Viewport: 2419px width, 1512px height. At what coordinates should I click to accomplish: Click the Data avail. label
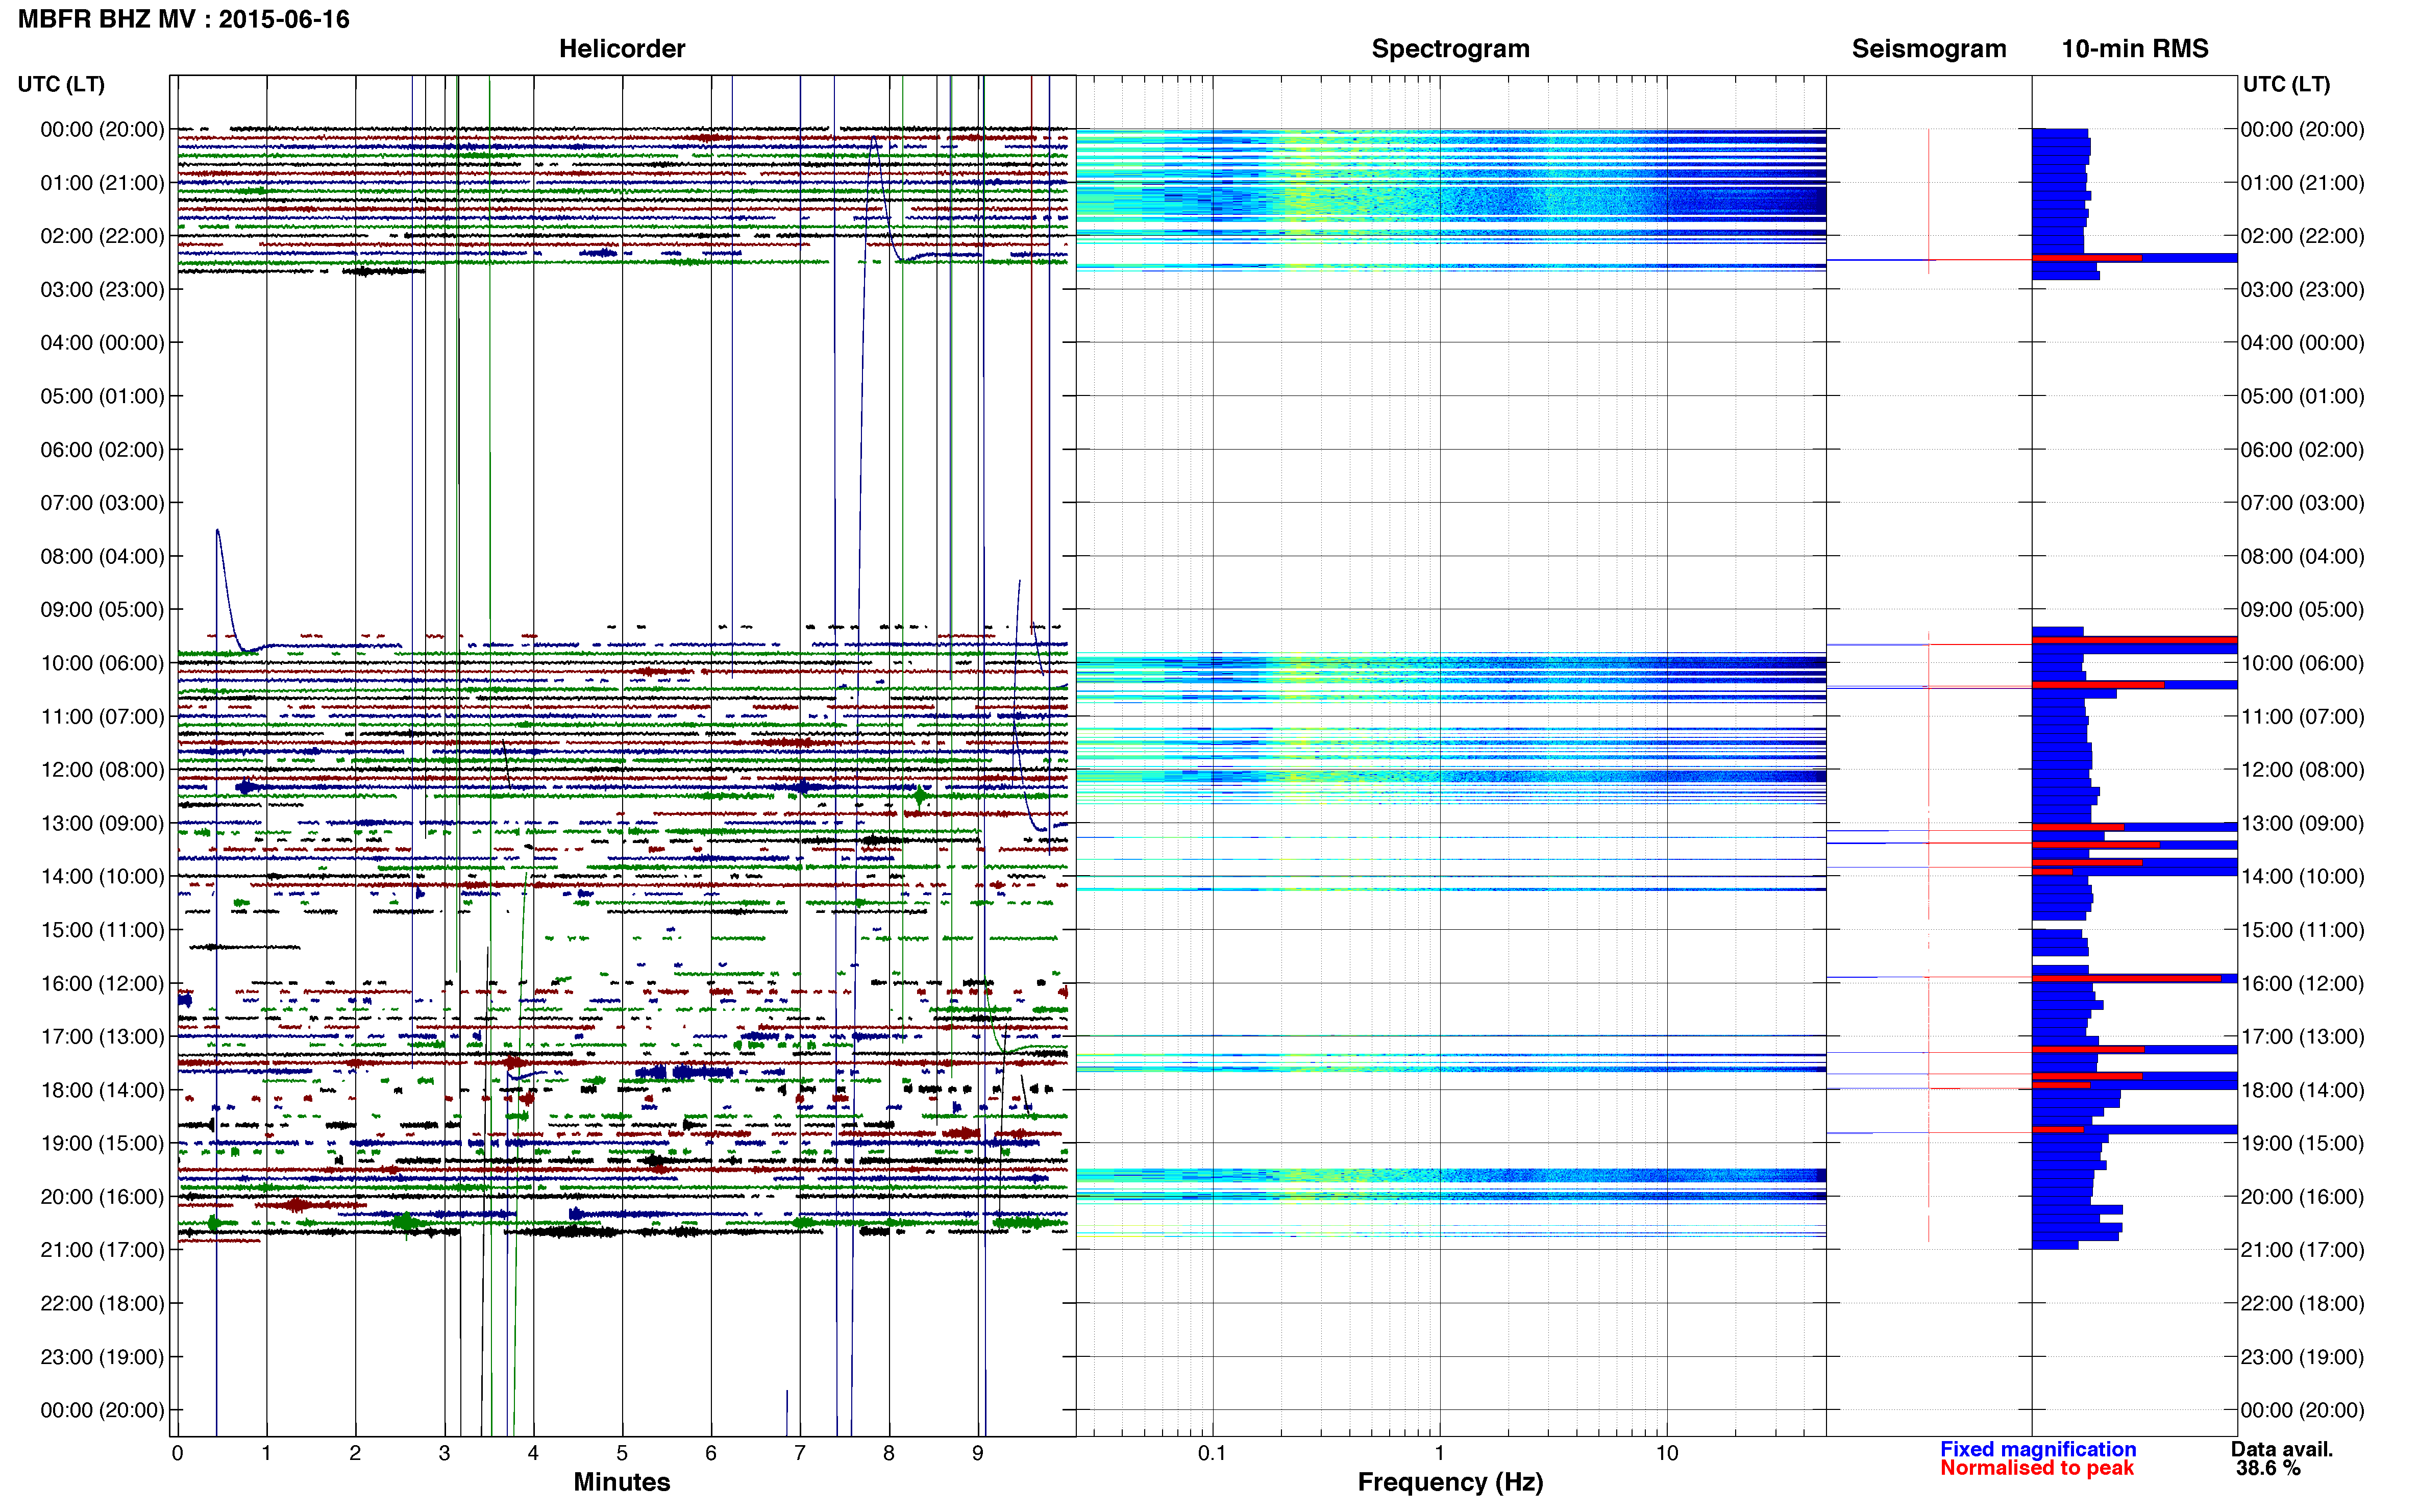[x=2282, y=1449]
